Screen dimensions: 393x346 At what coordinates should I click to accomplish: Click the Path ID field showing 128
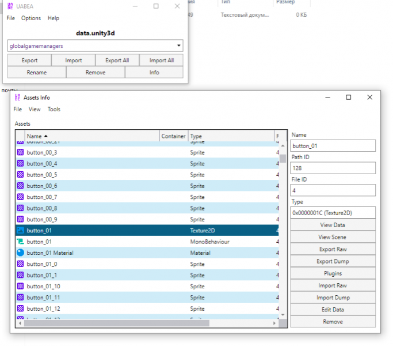click(x=333, y=168)
